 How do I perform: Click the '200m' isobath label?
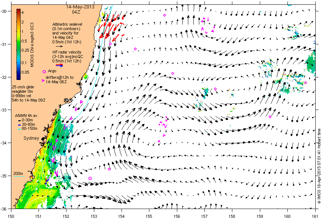coord(18,173)
